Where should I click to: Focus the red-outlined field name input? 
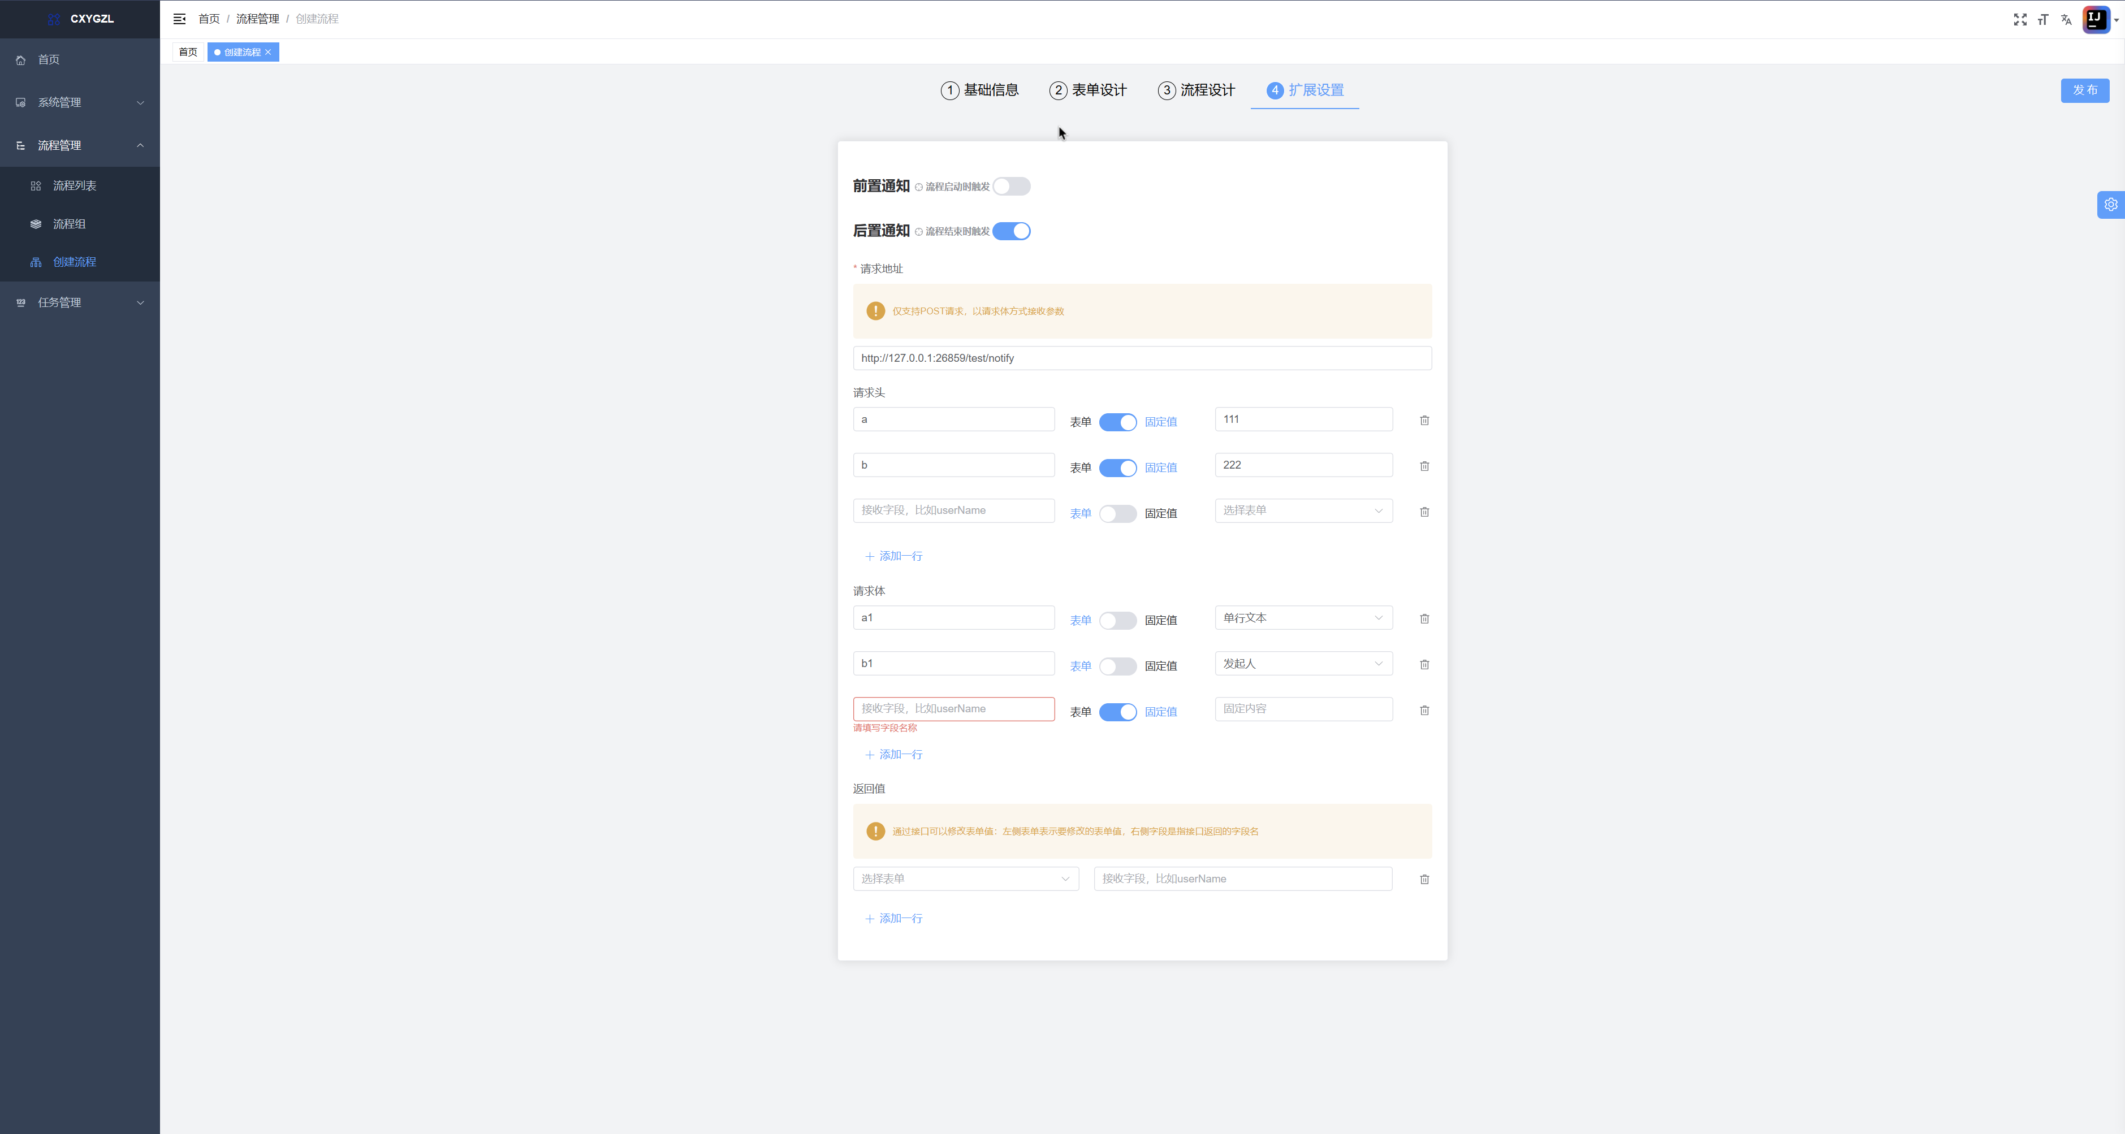click(x=953, y=708)
